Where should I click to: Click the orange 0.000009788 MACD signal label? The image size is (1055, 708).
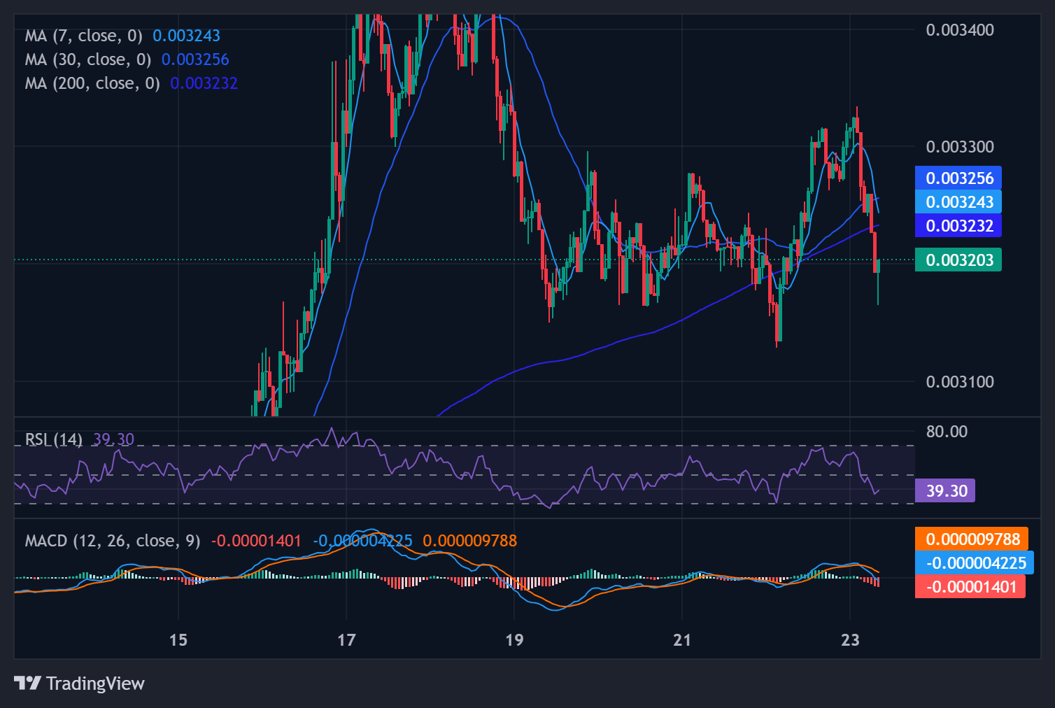tap(972, 539)
